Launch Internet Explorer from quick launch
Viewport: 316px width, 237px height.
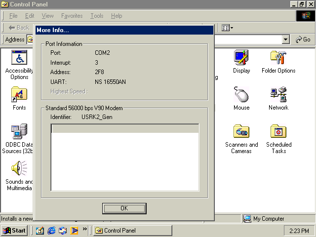(51, 231)
